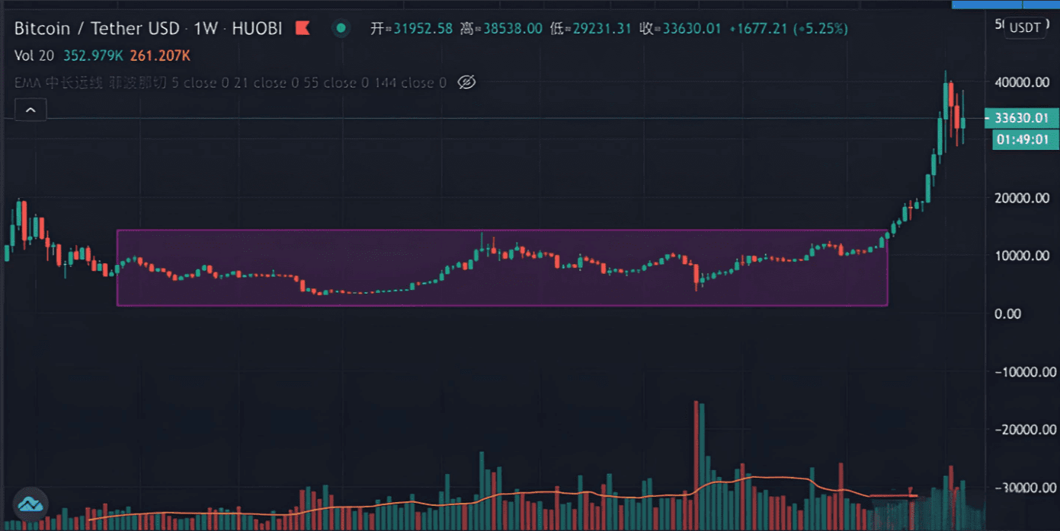Click the green market status dot
The width and height of the screenshot is (1060, 531).
(x=341, y=29)
